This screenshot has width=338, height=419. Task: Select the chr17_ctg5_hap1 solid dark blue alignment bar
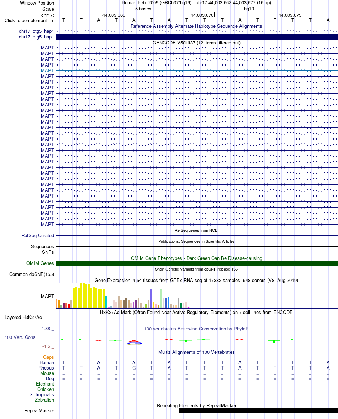196,37
